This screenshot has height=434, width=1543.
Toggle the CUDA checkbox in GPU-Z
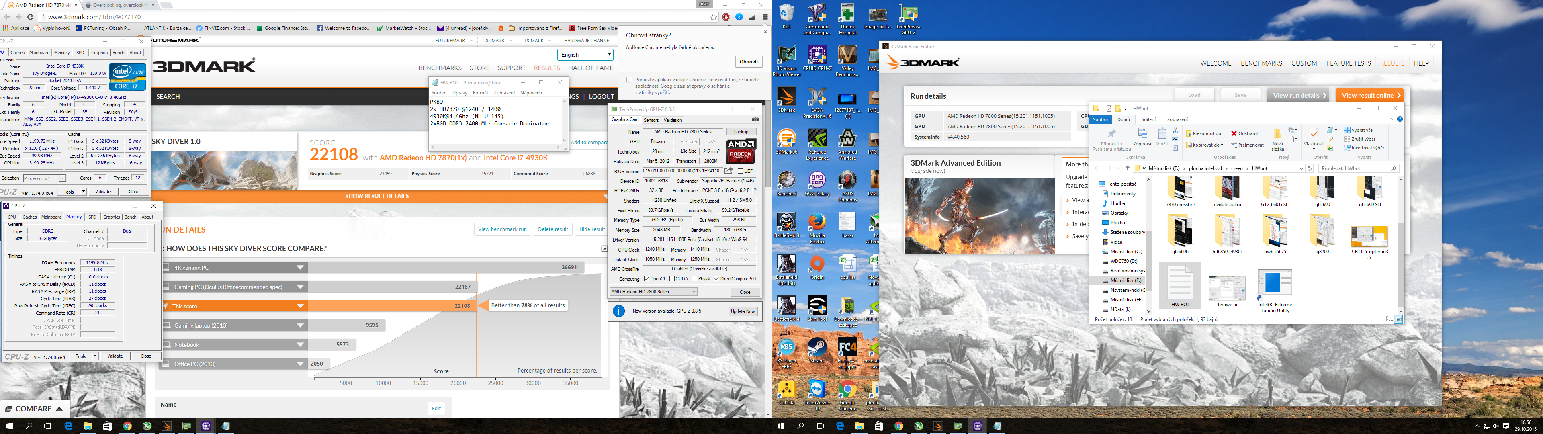click(673, 279)
